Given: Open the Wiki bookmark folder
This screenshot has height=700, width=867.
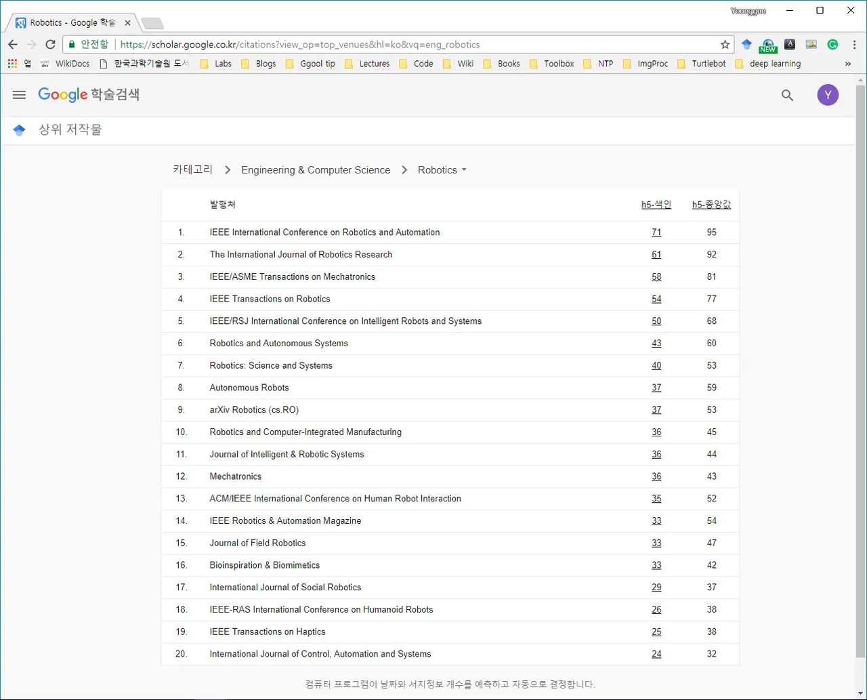Looking at the screenshot, I should (458, 64).
